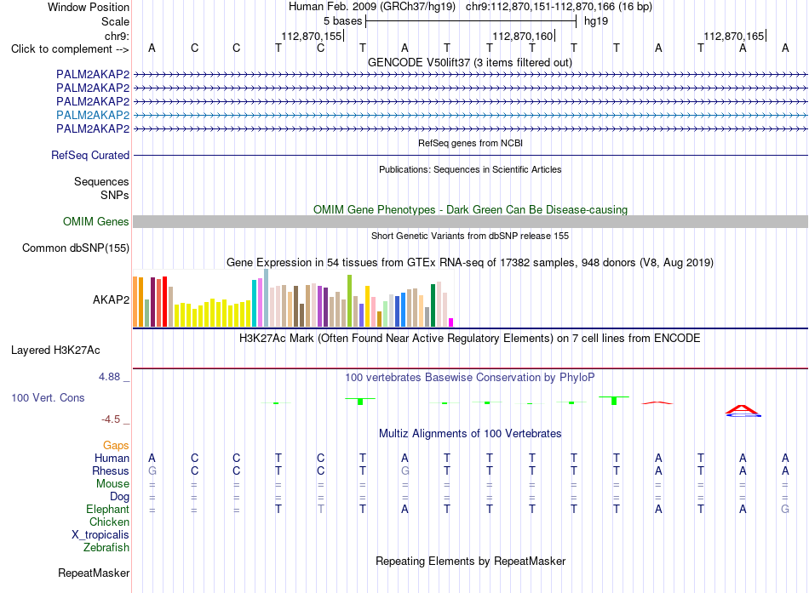Select the Rhesus alignment row label

(111, 470)
